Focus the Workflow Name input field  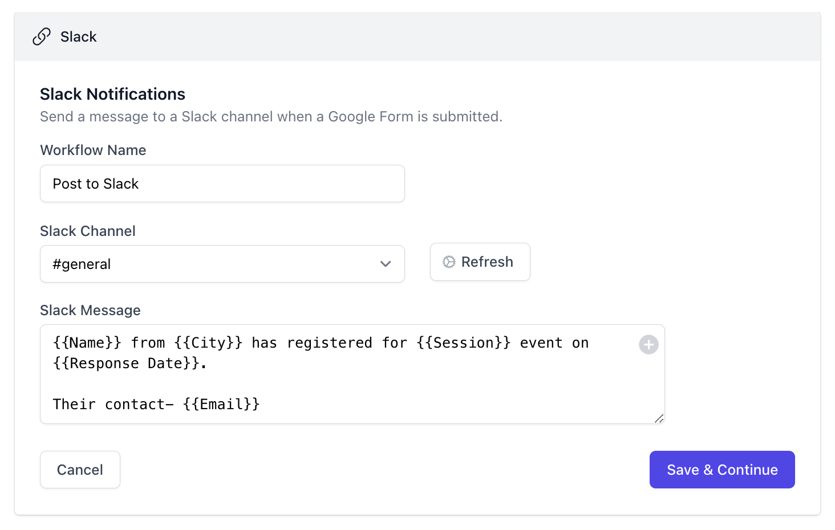click(222, 184)
